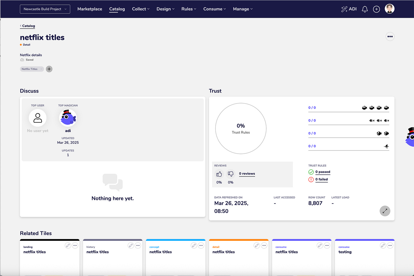Click the green passed check icon
Screen dimensions: 414x276
coord(311,172)
